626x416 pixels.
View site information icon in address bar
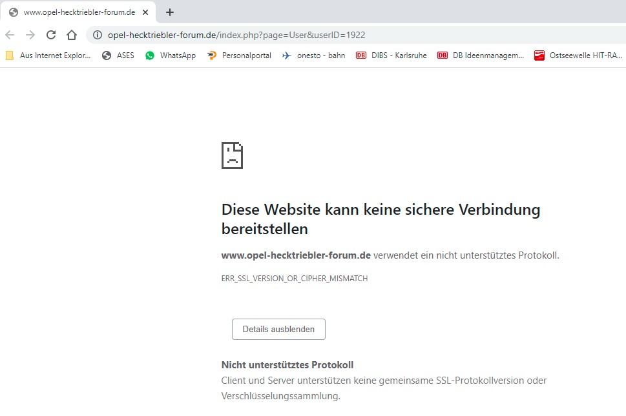pos(98,35)
